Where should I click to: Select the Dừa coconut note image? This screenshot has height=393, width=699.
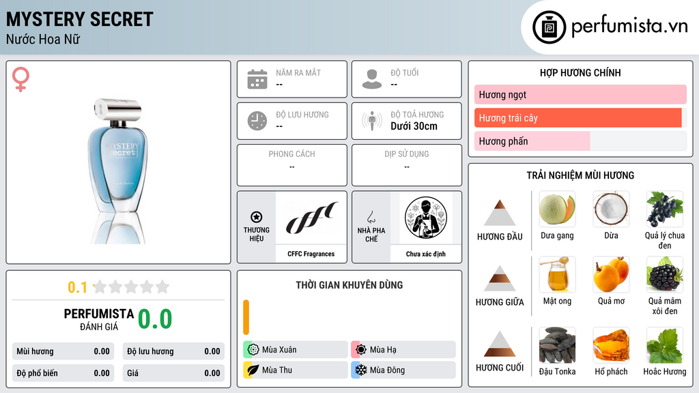coord(611,209)
